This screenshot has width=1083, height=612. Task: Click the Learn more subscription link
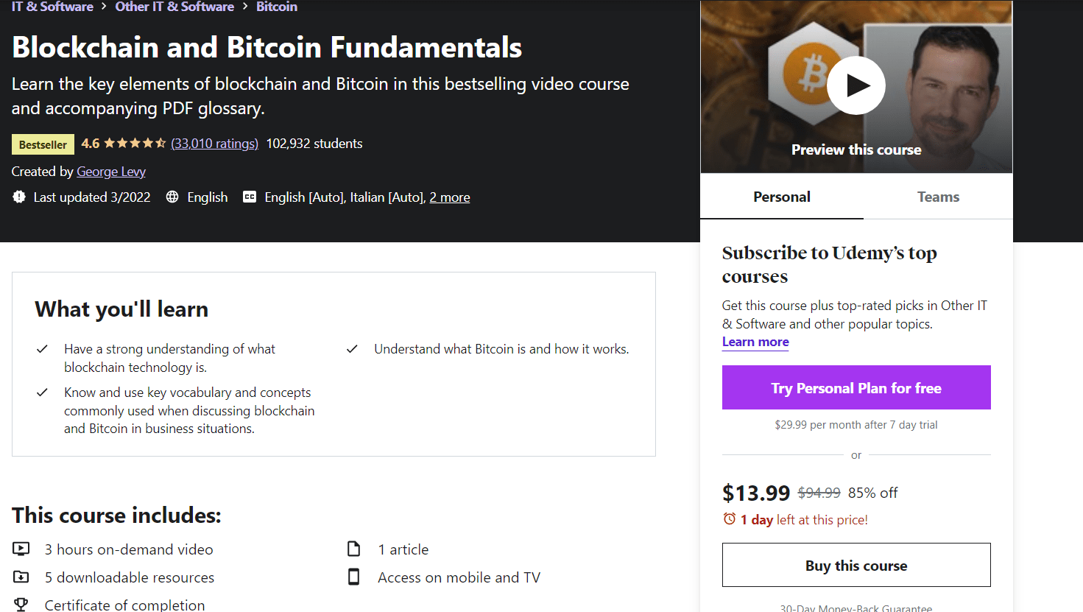pos(755,342)
